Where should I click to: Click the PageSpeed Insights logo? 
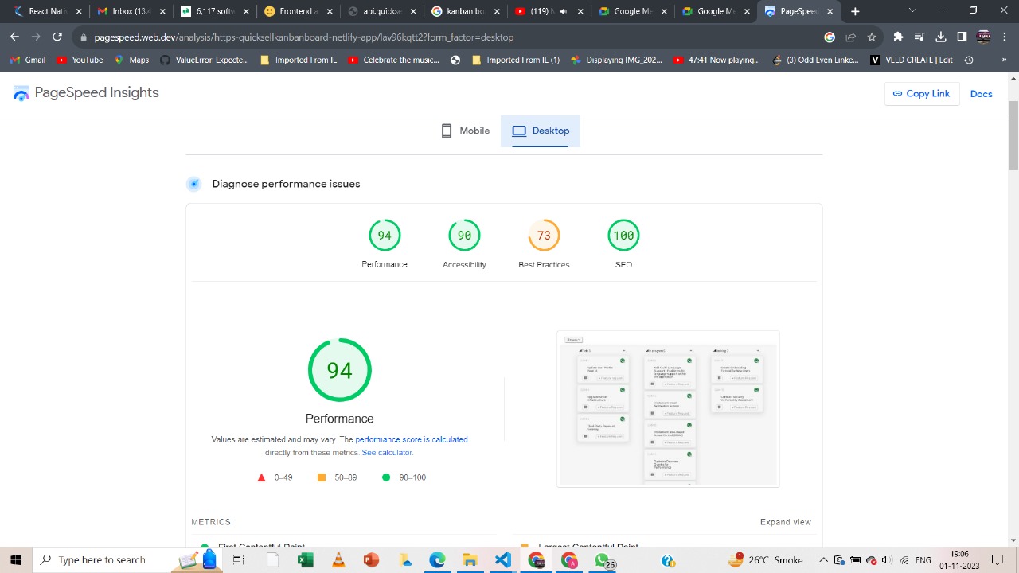tap(86, 92)
